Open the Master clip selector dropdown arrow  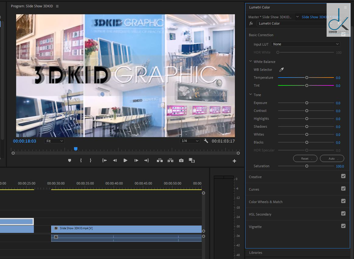(297, 17)
